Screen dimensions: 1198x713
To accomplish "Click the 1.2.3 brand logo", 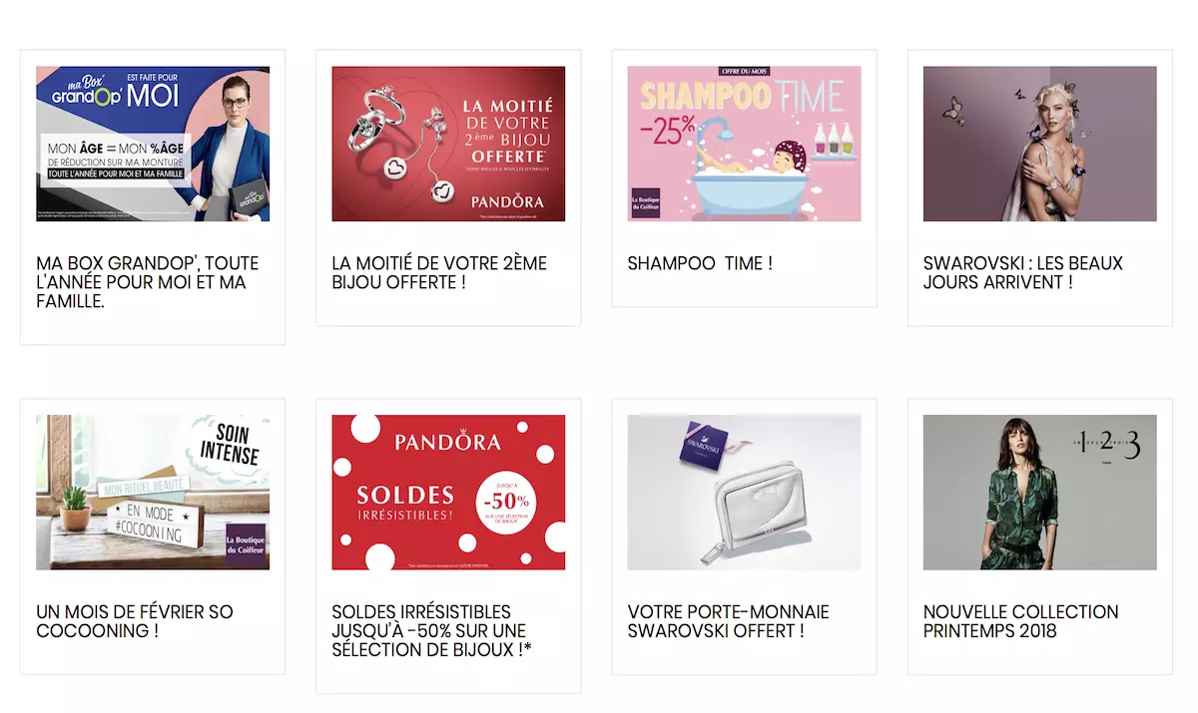I will click(x=1094, y=445).
